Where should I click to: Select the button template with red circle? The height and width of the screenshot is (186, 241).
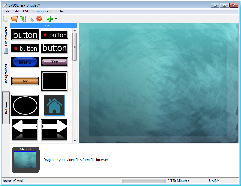coord(54,35)
